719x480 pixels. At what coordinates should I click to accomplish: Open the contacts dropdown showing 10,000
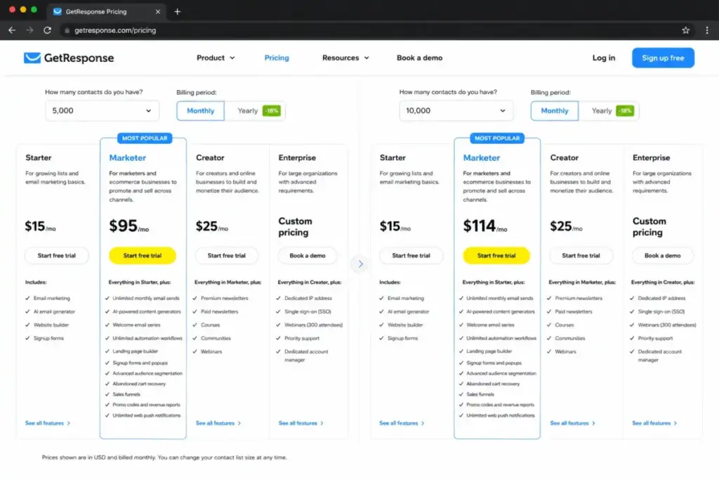pyautogui.click(x=456, y=110)
